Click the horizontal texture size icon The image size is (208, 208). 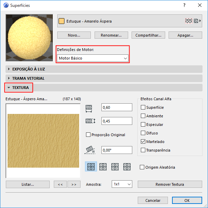(89, 109)
